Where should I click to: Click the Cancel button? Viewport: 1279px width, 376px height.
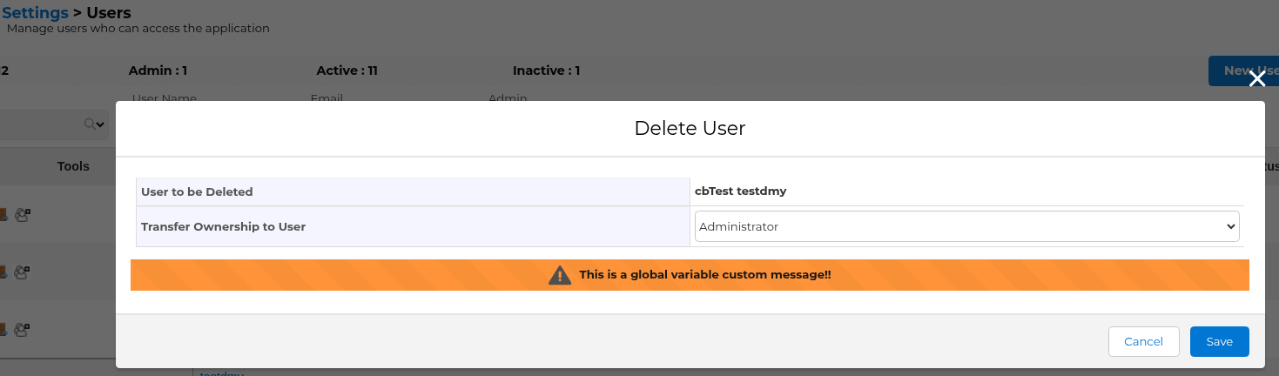pos(1143,342)
